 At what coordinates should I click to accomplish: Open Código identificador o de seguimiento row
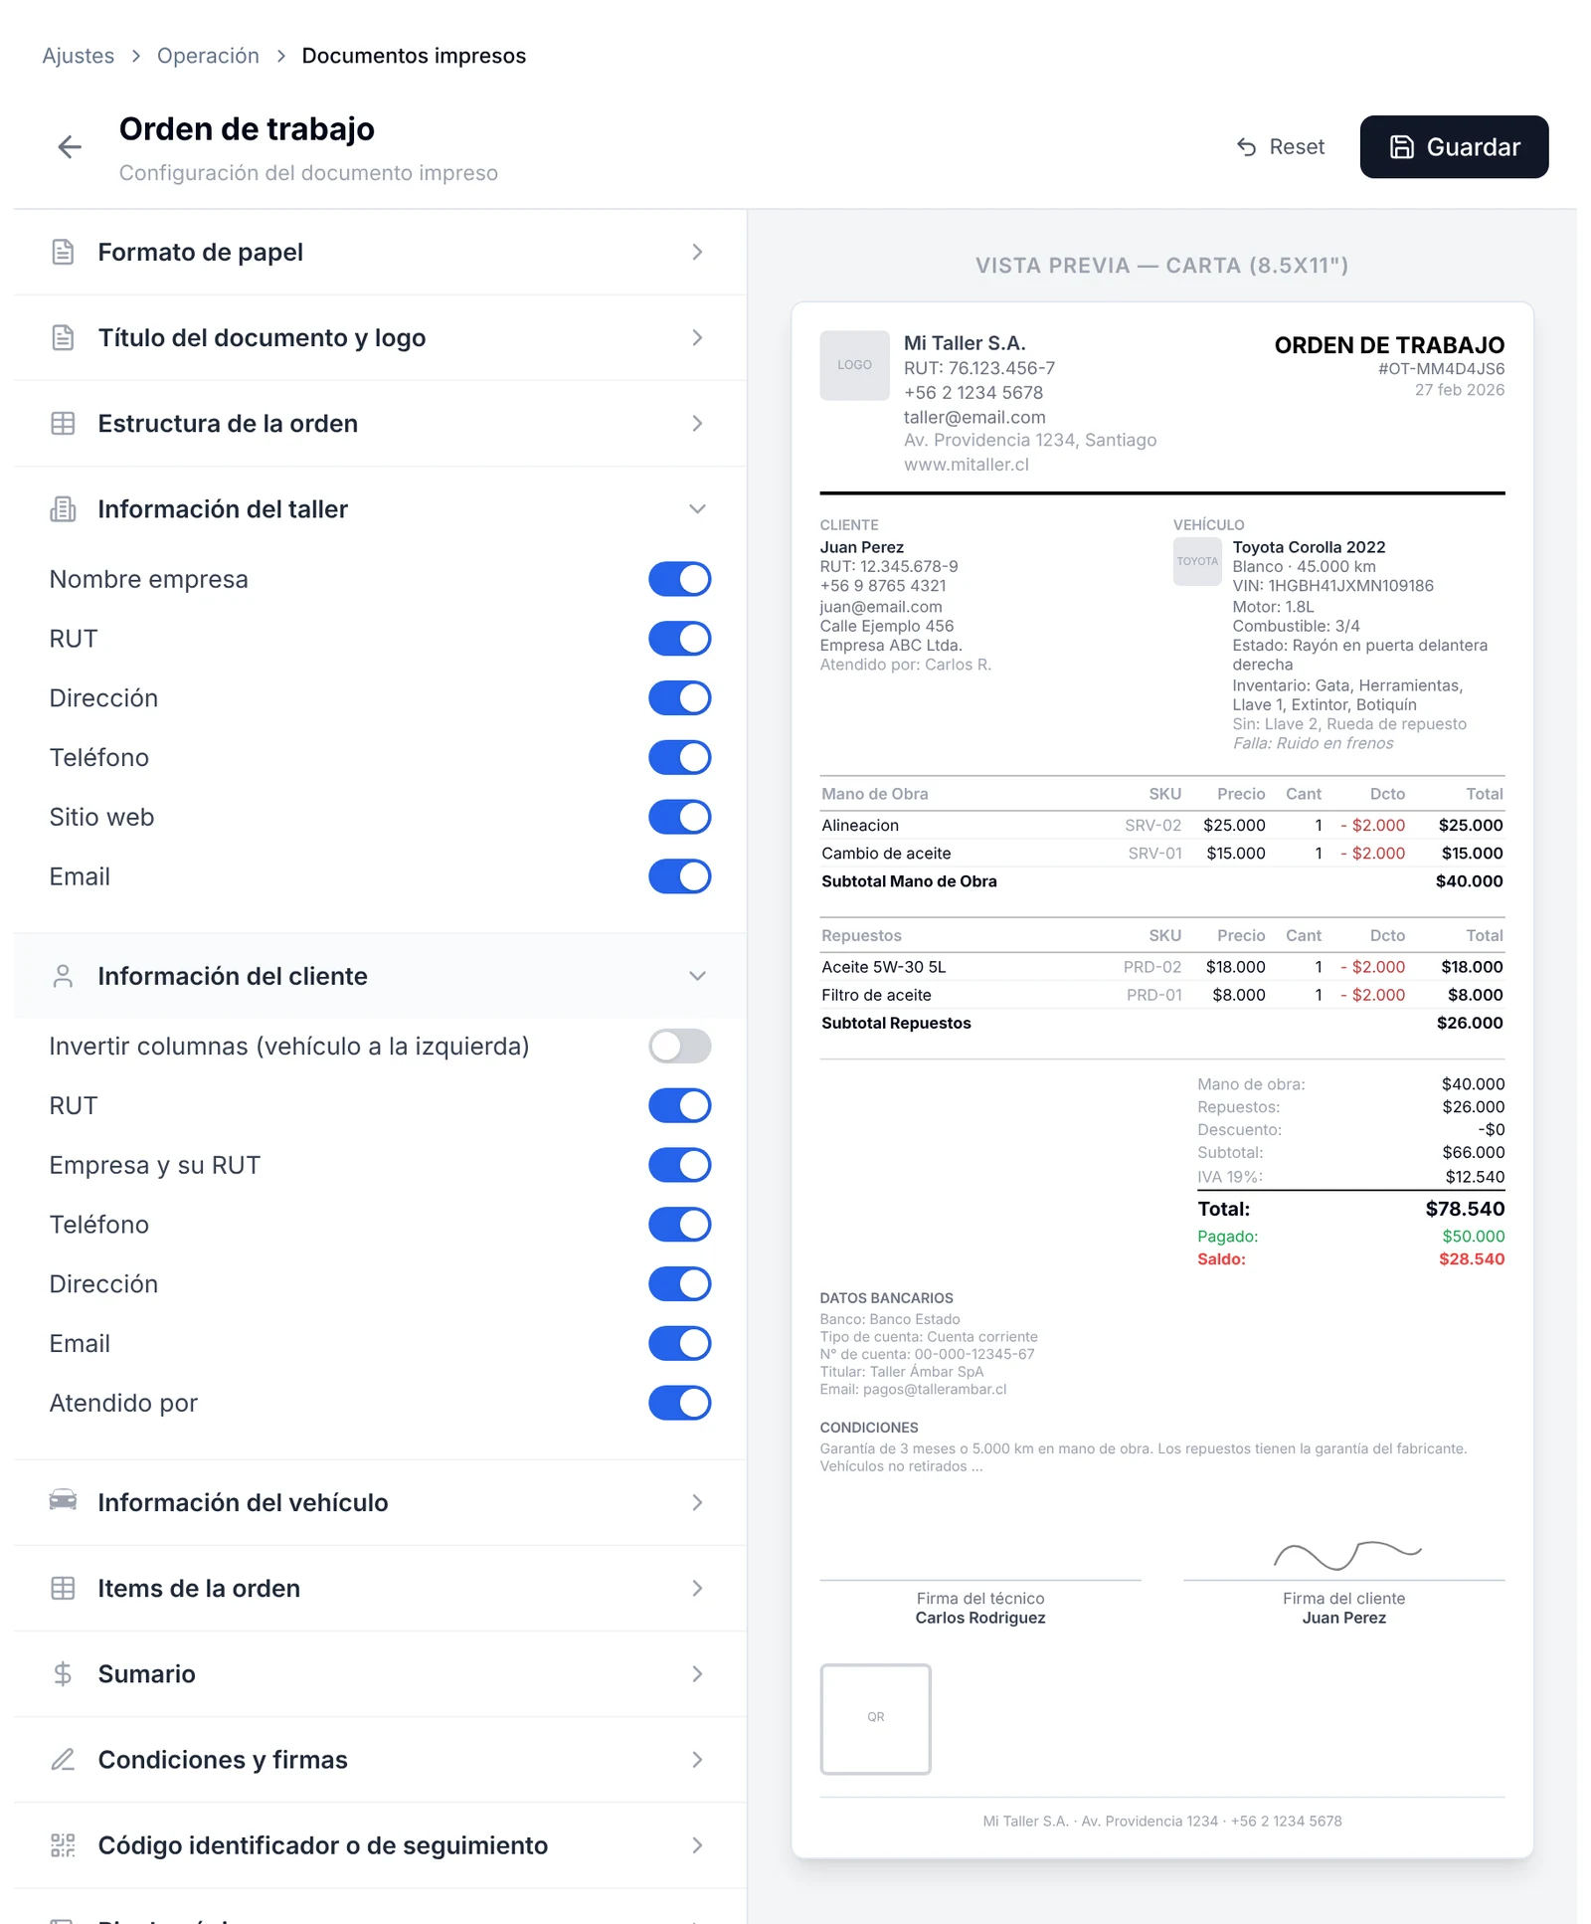click(380, 1845)
